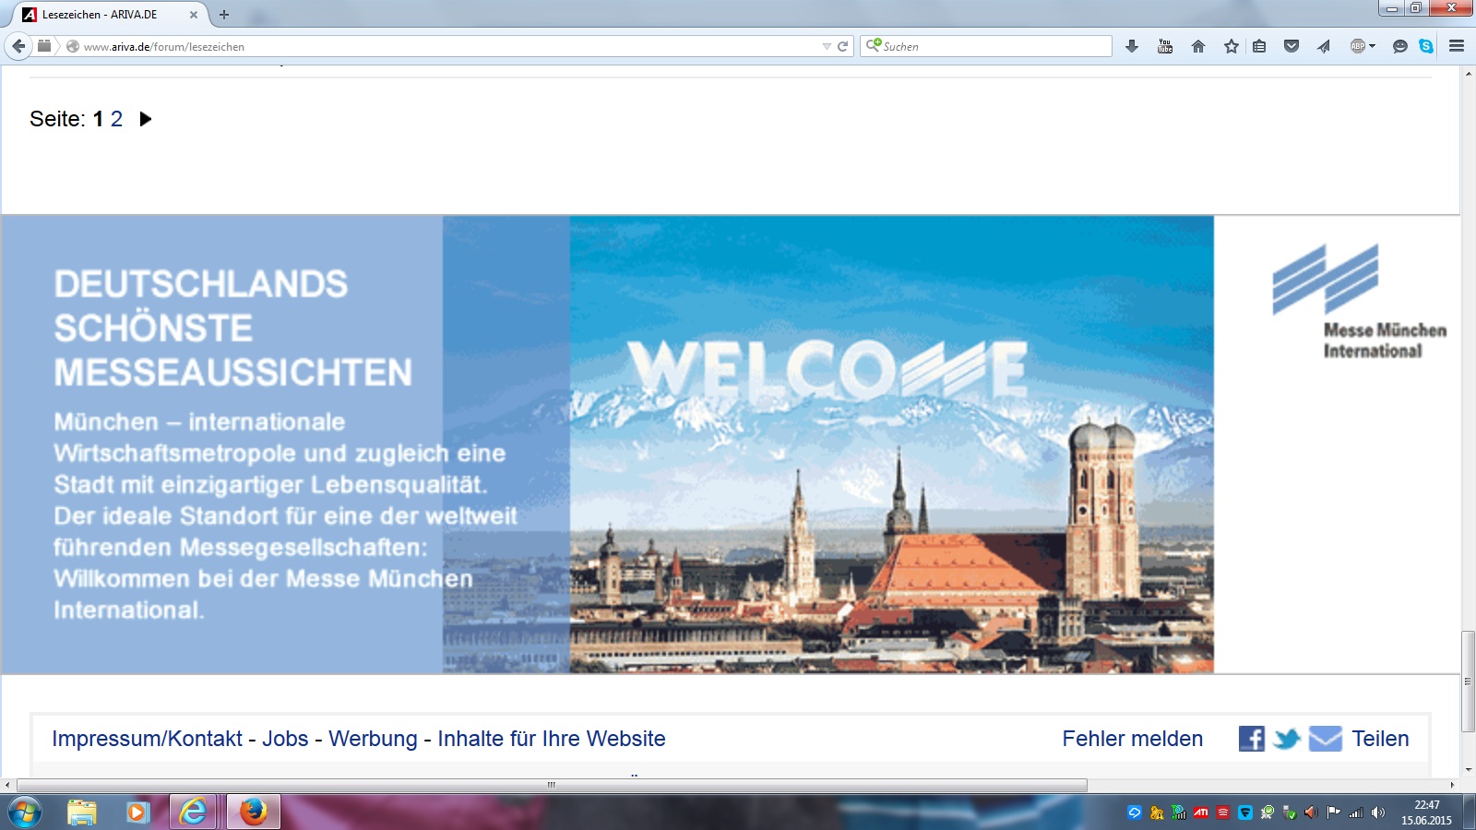This screenshot has width=1476, height=830.
Task: Click the Skype toolbar icon
Action: tap(1426, 46)
